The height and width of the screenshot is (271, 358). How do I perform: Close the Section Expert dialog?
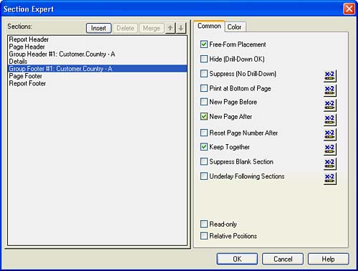click(x=349, y=9)
